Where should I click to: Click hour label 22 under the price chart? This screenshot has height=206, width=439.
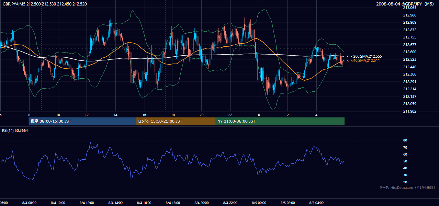click(230, 115)
